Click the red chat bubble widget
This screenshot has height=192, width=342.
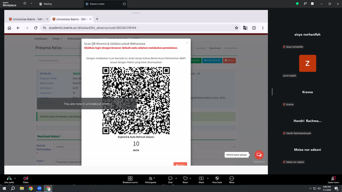[x=259, y=155]
